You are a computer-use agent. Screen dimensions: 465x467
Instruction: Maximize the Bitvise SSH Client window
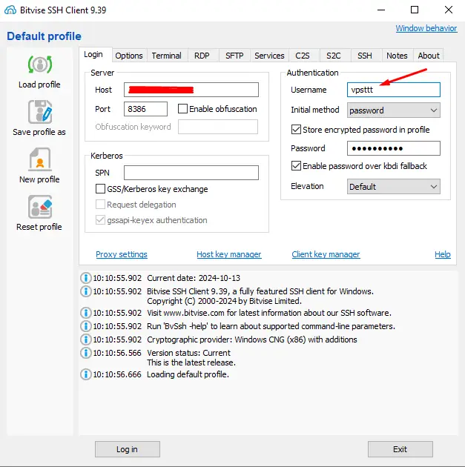pos(415,10)
